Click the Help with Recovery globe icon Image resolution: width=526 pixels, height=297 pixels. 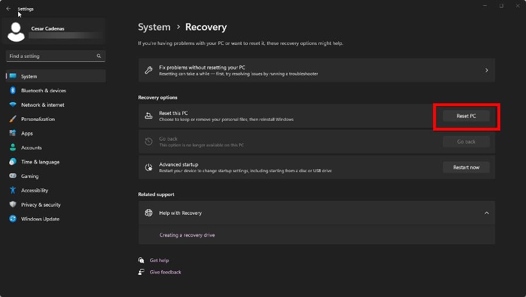(148, 212)
